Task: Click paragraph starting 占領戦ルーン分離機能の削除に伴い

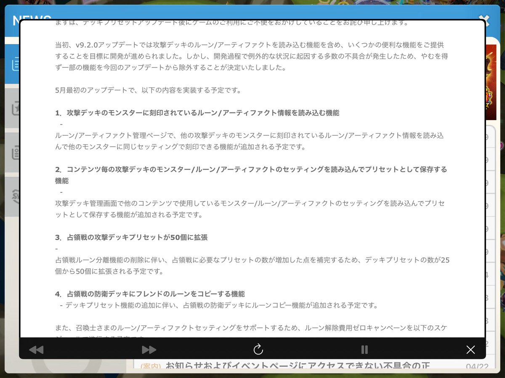Action: click(252, 265)
